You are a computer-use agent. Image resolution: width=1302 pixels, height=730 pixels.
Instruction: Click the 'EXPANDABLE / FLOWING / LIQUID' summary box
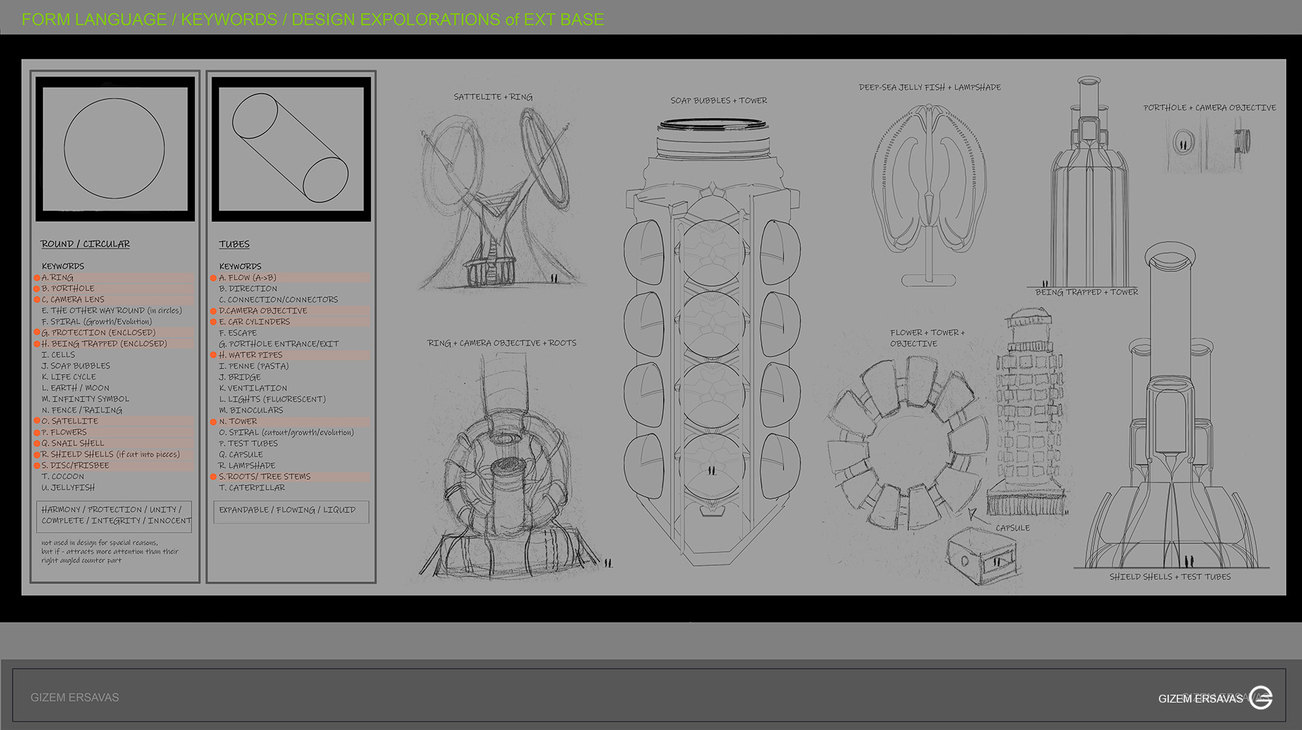291,512
